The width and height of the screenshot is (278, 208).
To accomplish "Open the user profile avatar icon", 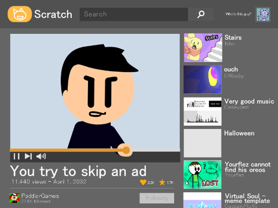I will [263, 14].
